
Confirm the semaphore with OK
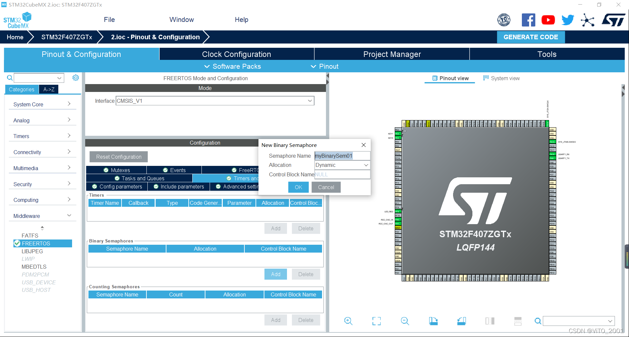(298, 187)
